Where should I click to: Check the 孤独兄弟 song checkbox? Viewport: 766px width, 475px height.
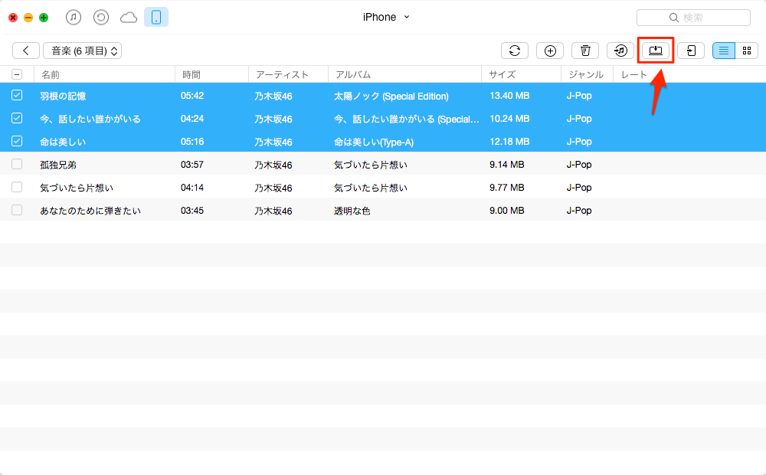pos(17,164)
